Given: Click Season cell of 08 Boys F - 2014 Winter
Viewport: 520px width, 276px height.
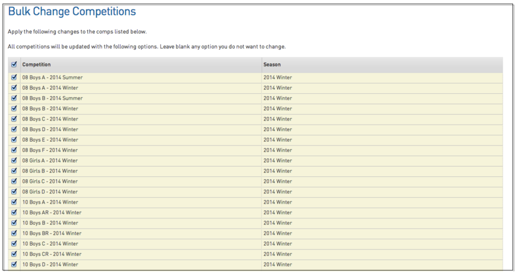Looking at the screenshot, I should click(x=382, y=150).
